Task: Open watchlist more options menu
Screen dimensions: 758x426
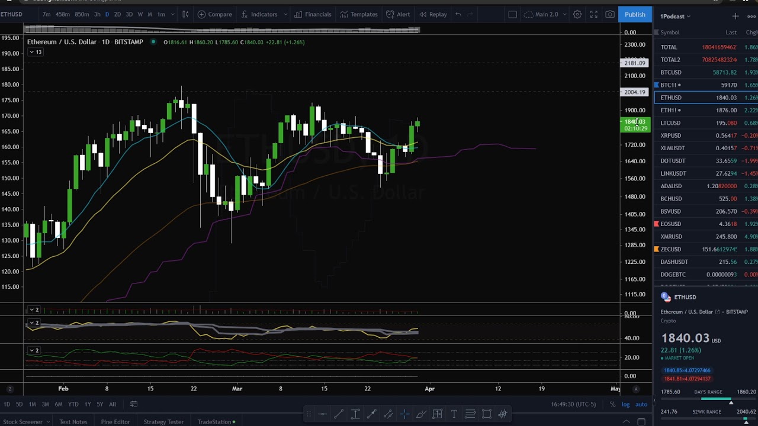Action: tap(751, 16)
